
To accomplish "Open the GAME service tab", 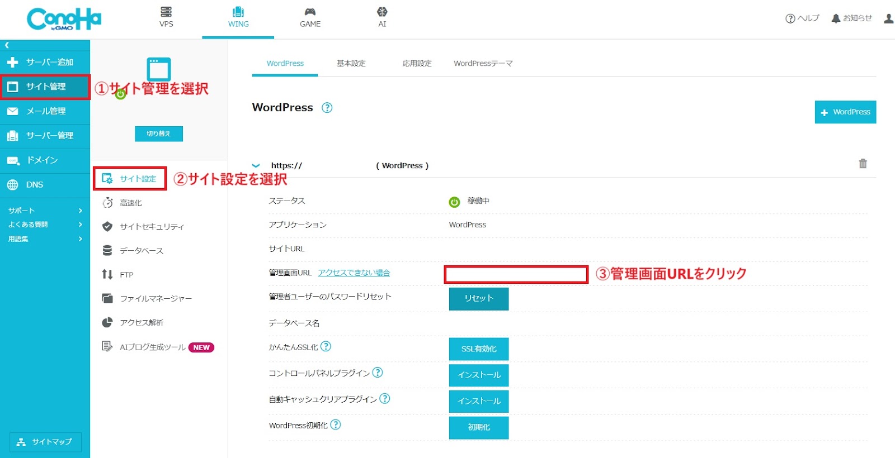I will [x=310, y=17].
